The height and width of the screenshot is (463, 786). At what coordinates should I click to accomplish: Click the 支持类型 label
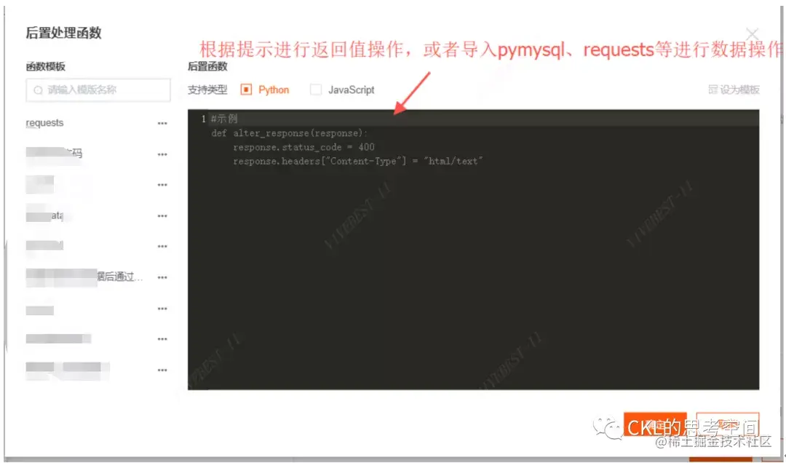click(x=207, y=90)
